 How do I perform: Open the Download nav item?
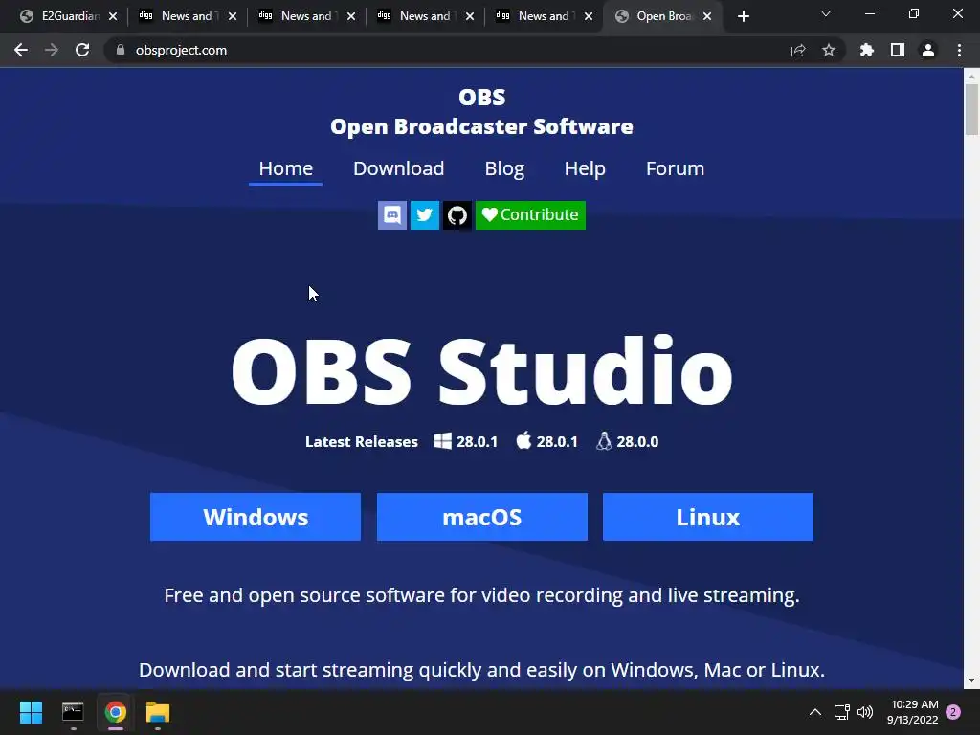point(399,168)
